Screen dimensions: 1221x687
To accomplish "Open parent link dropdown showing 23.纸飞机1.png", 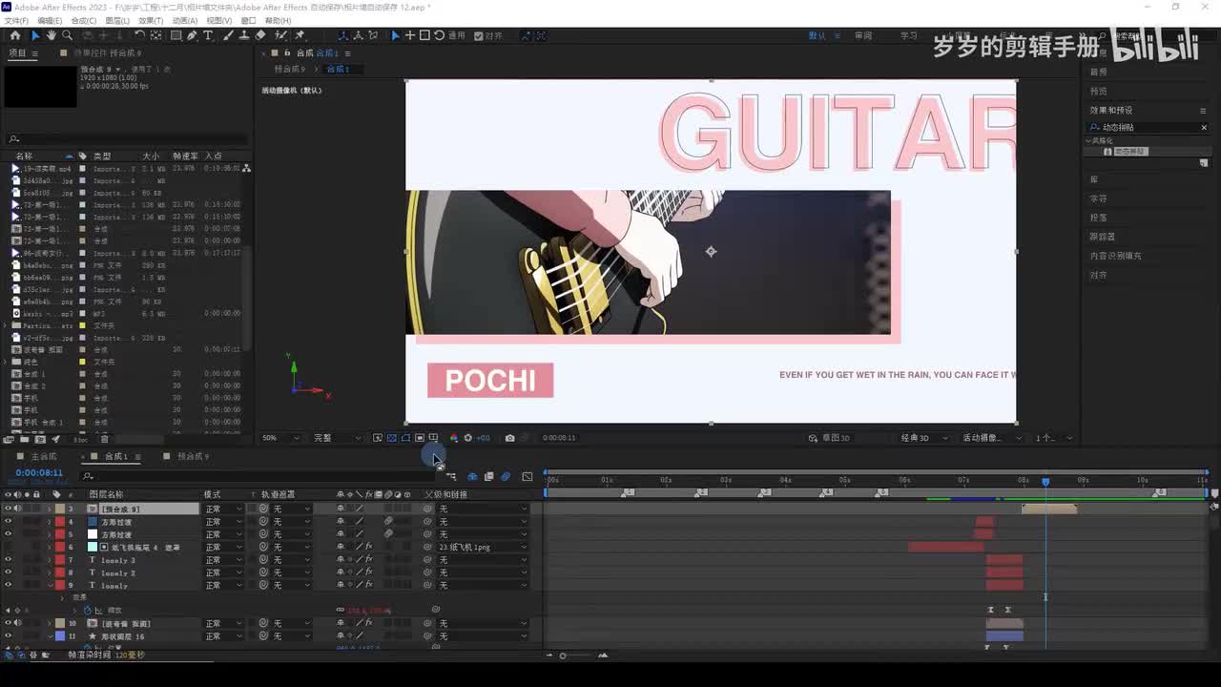I will (484, 548).
